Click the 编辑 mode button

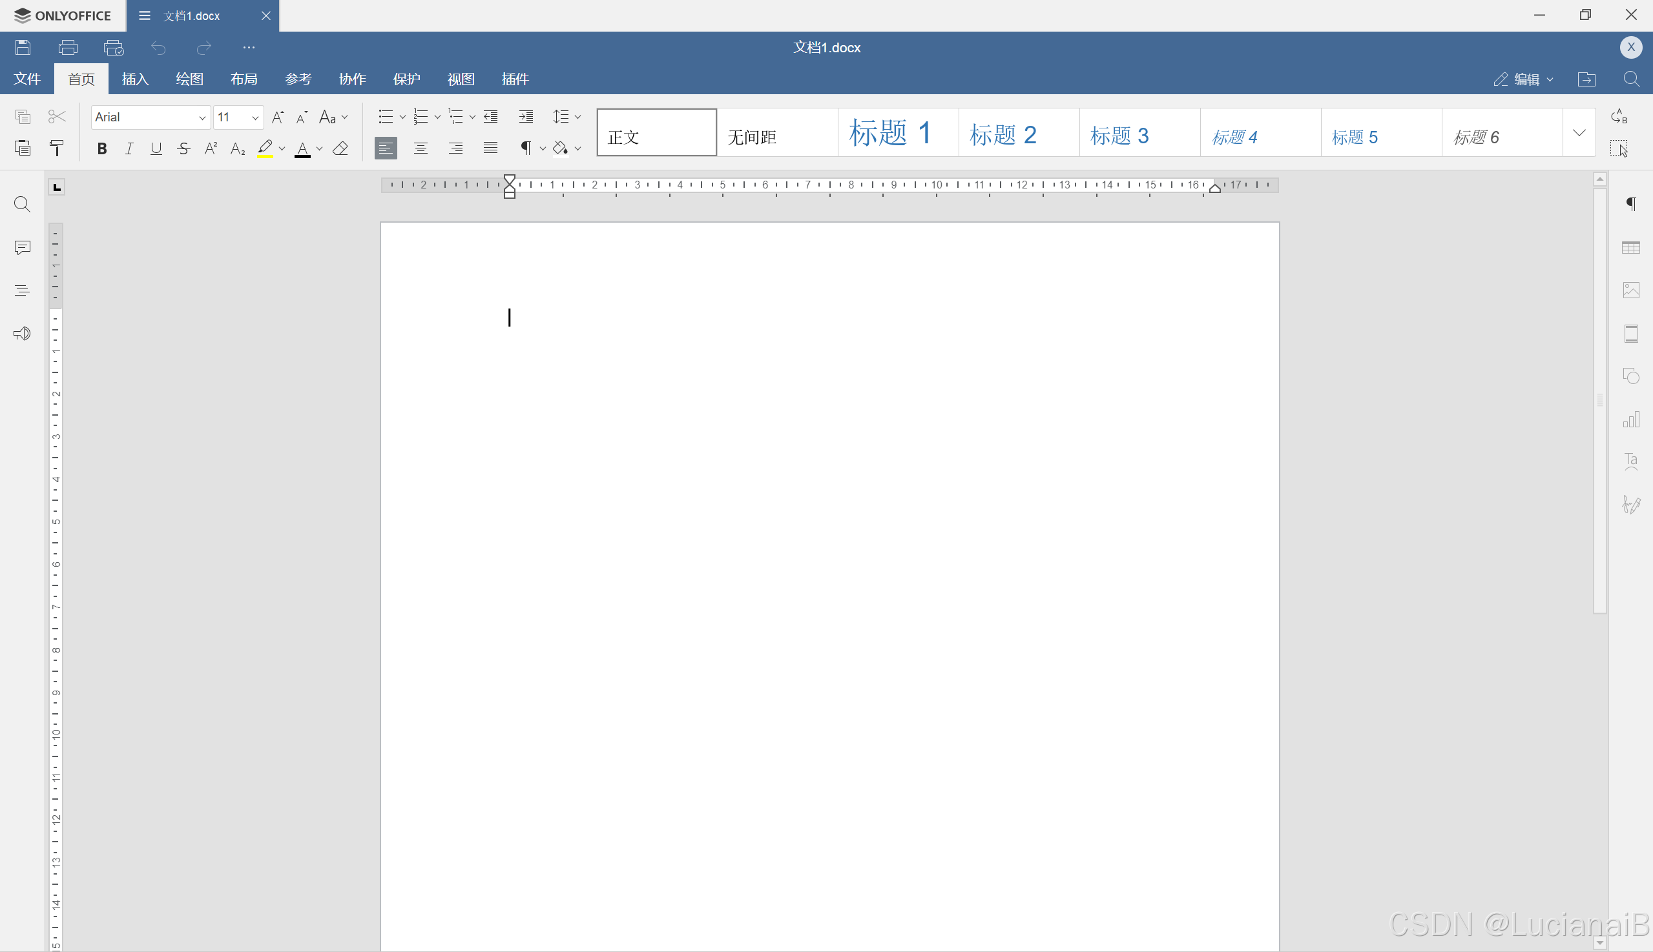pos(1522,79)
